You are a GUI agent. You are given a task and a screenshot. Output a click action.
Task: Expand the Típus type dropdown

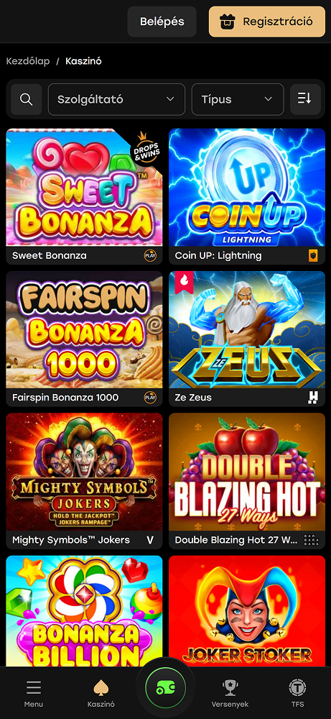[x=238, y=99]
